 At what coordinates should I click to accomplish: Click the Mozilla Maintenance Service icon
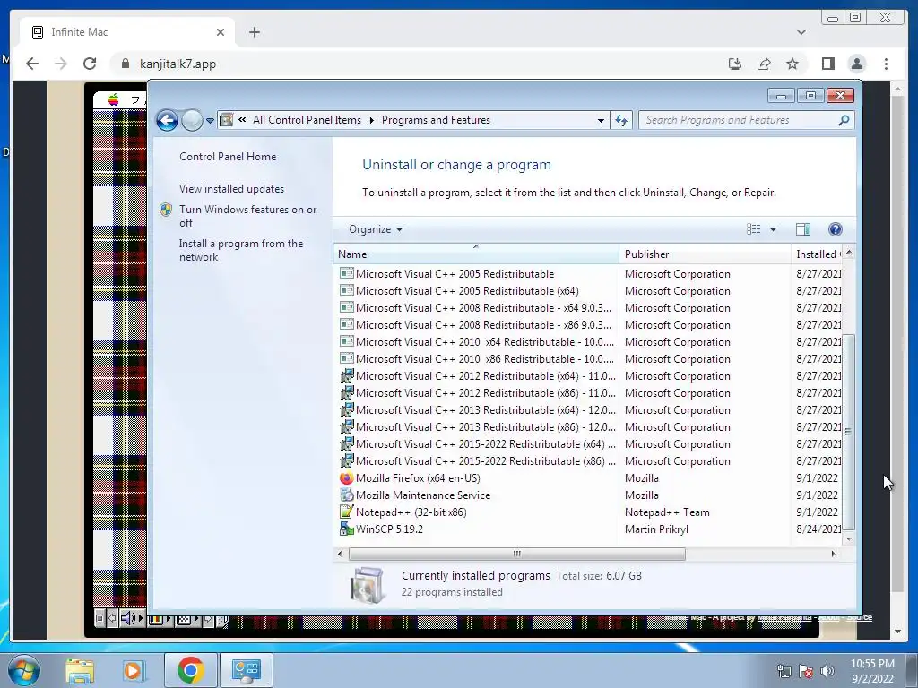(347, 494)
